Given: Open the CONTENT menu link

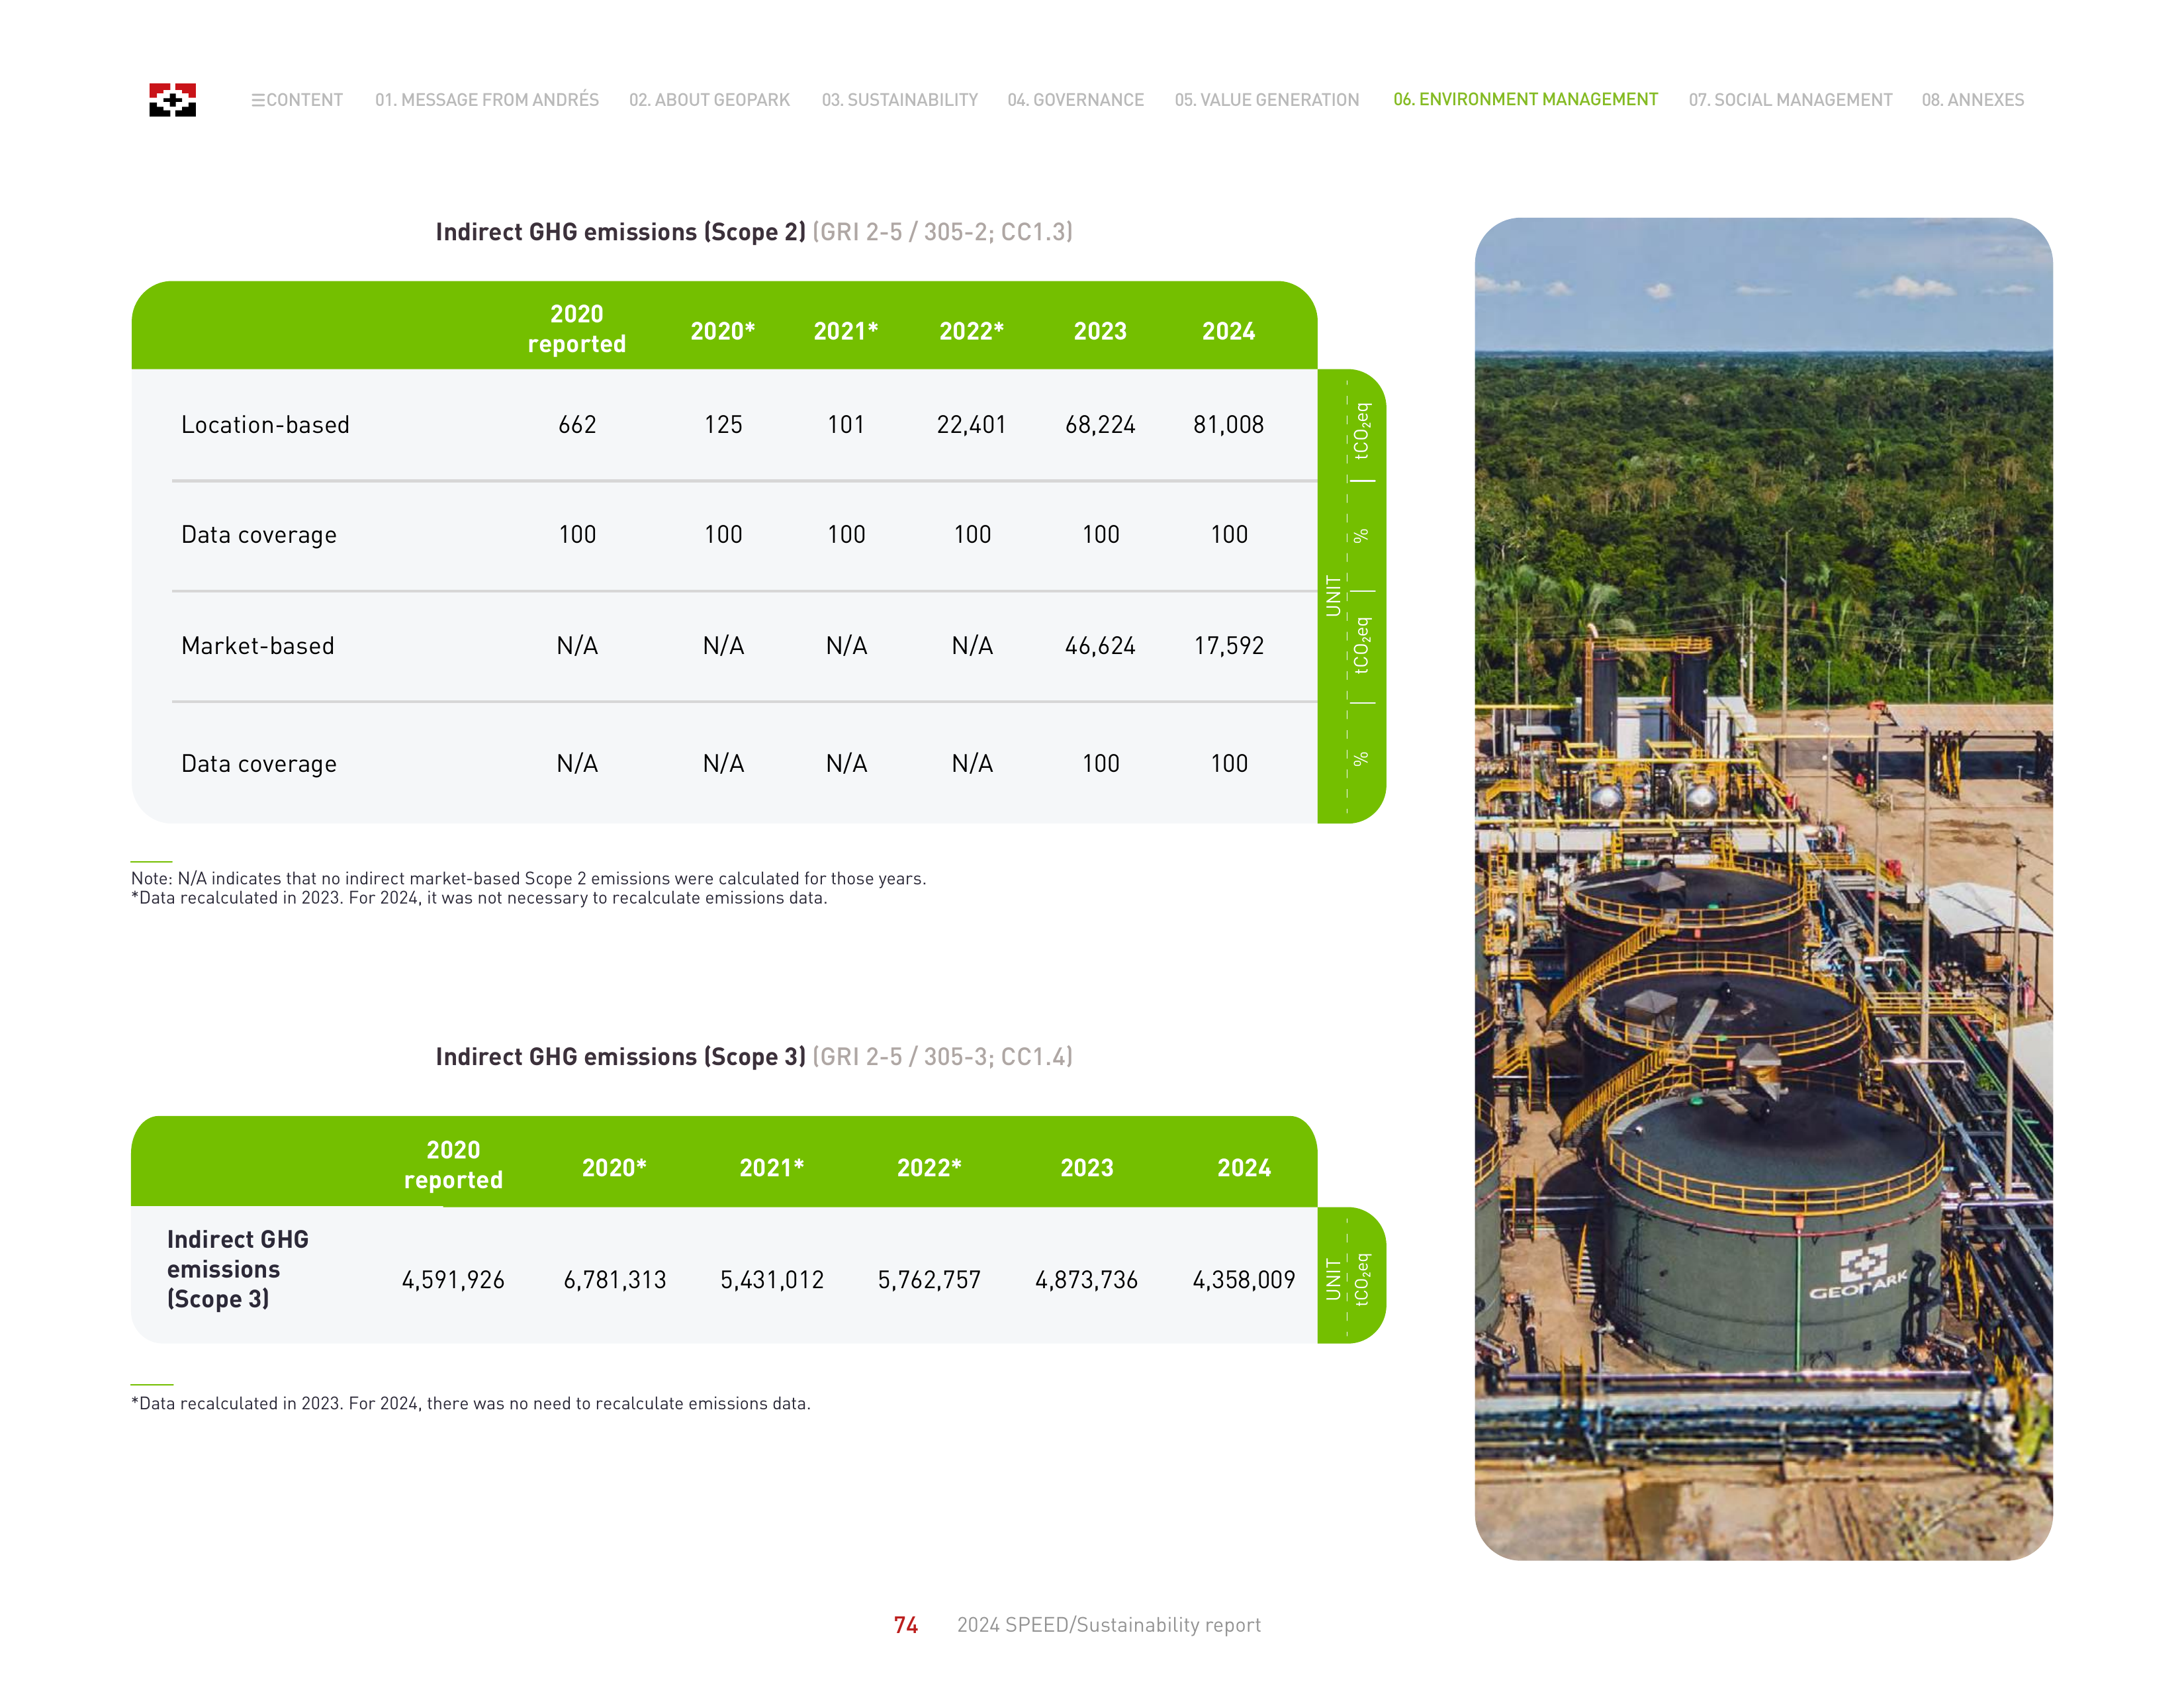Looking at the screenshot, I should coord(297,100).
